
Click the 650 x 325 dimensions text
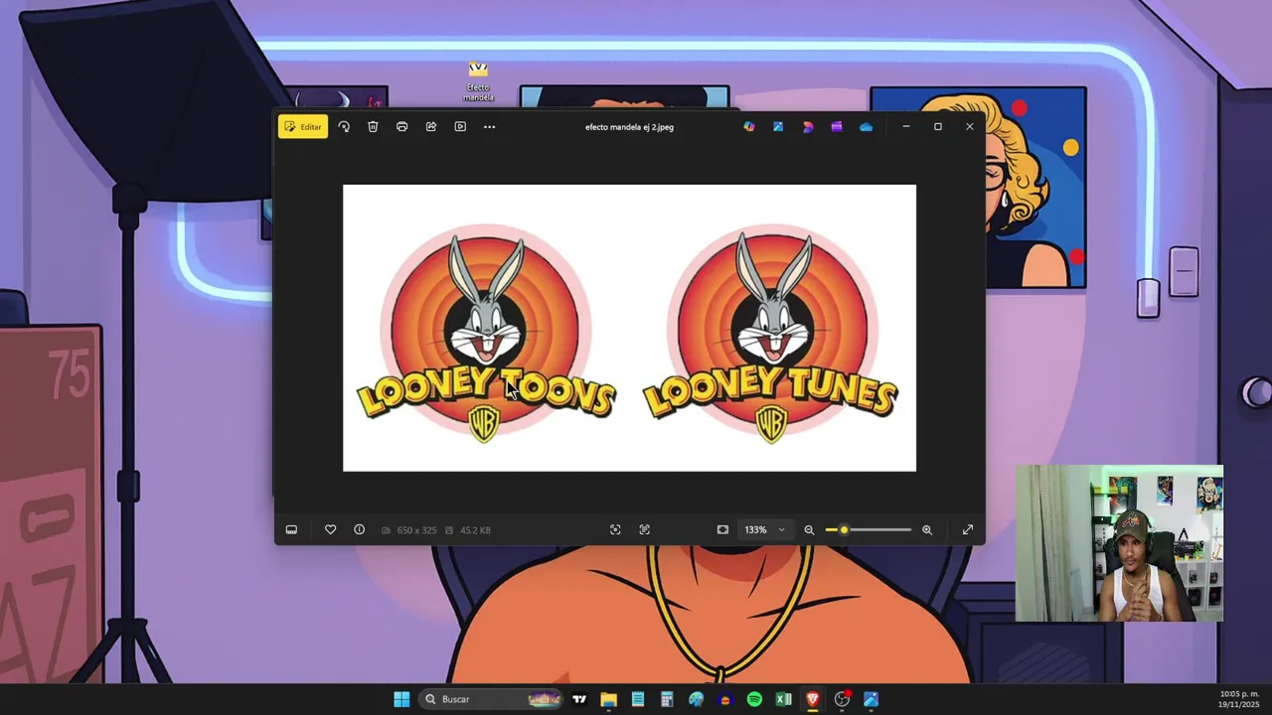[x=416, y=530]
